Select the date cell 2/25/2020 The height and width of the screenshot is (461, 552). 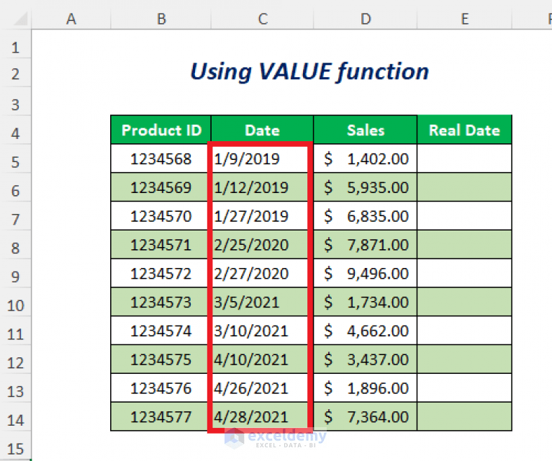click(262, 245)
